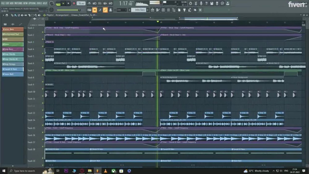The height and width of the screenshot is (174, 309).
Task: Open the playlist view icon
Action: [153, 10]
